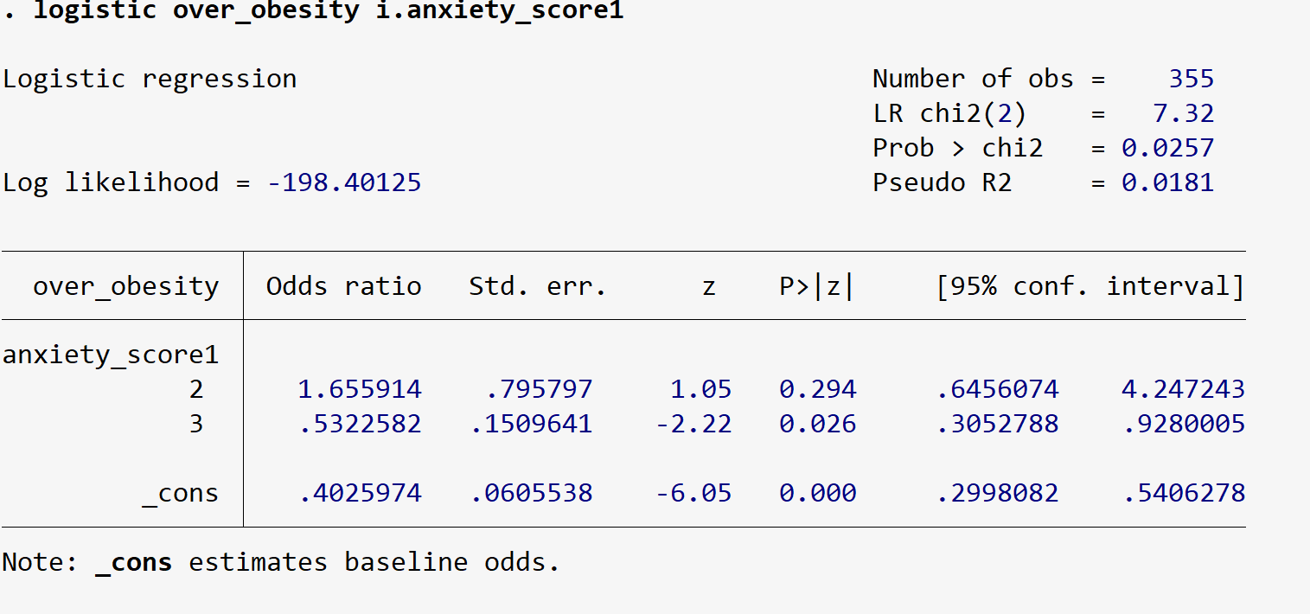Click the Std. err. column header
The height and width of the screenshot is (614, 1310).
(x=537, y=286)
